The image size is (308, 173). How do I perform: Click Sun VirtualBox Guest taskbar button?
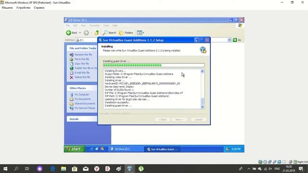[162, 149]
